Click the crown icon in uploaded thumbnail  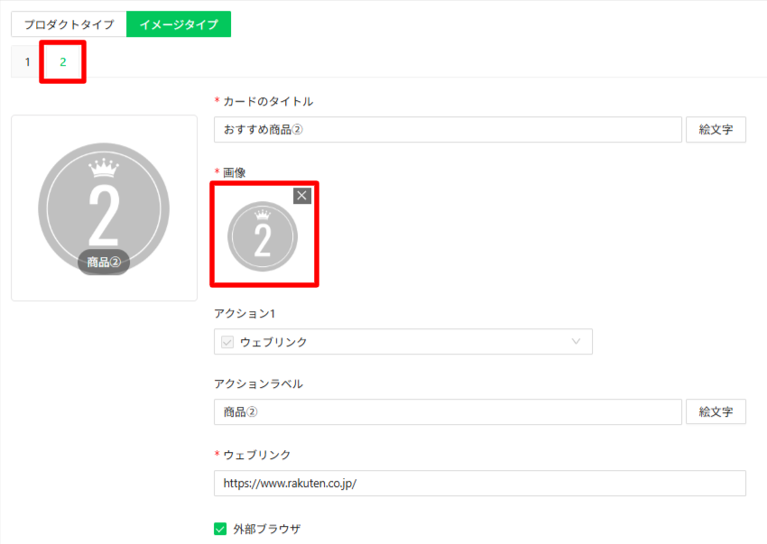point(263,215)
